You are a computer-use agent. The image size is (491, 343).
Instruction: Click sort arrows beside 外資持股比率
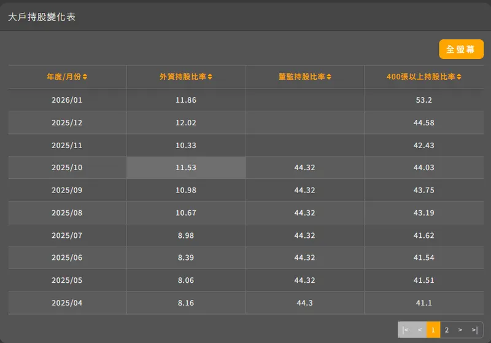tap(211, 77)
